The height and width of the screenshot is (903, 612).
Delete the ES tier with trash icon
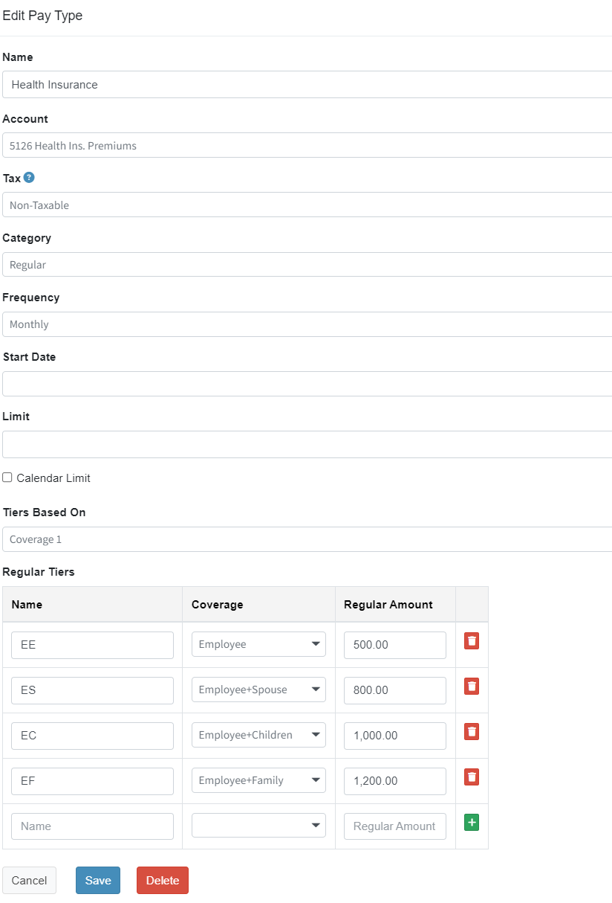point(472,687)
